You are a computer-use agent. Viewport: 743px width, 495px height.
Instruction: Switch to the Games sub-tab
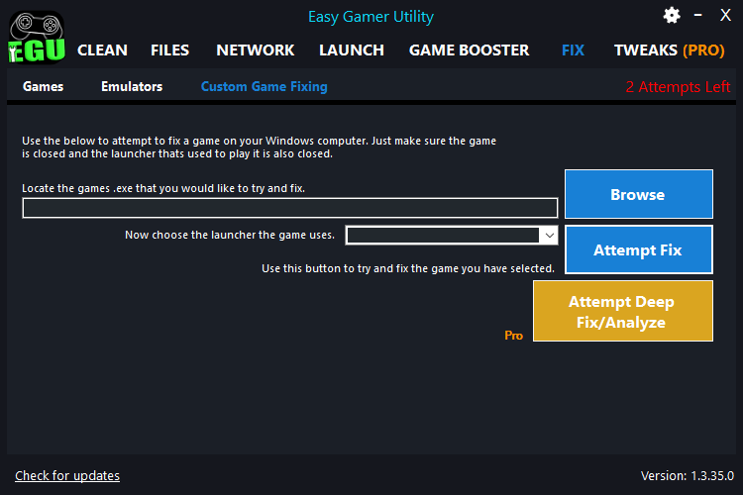(44, 87)
